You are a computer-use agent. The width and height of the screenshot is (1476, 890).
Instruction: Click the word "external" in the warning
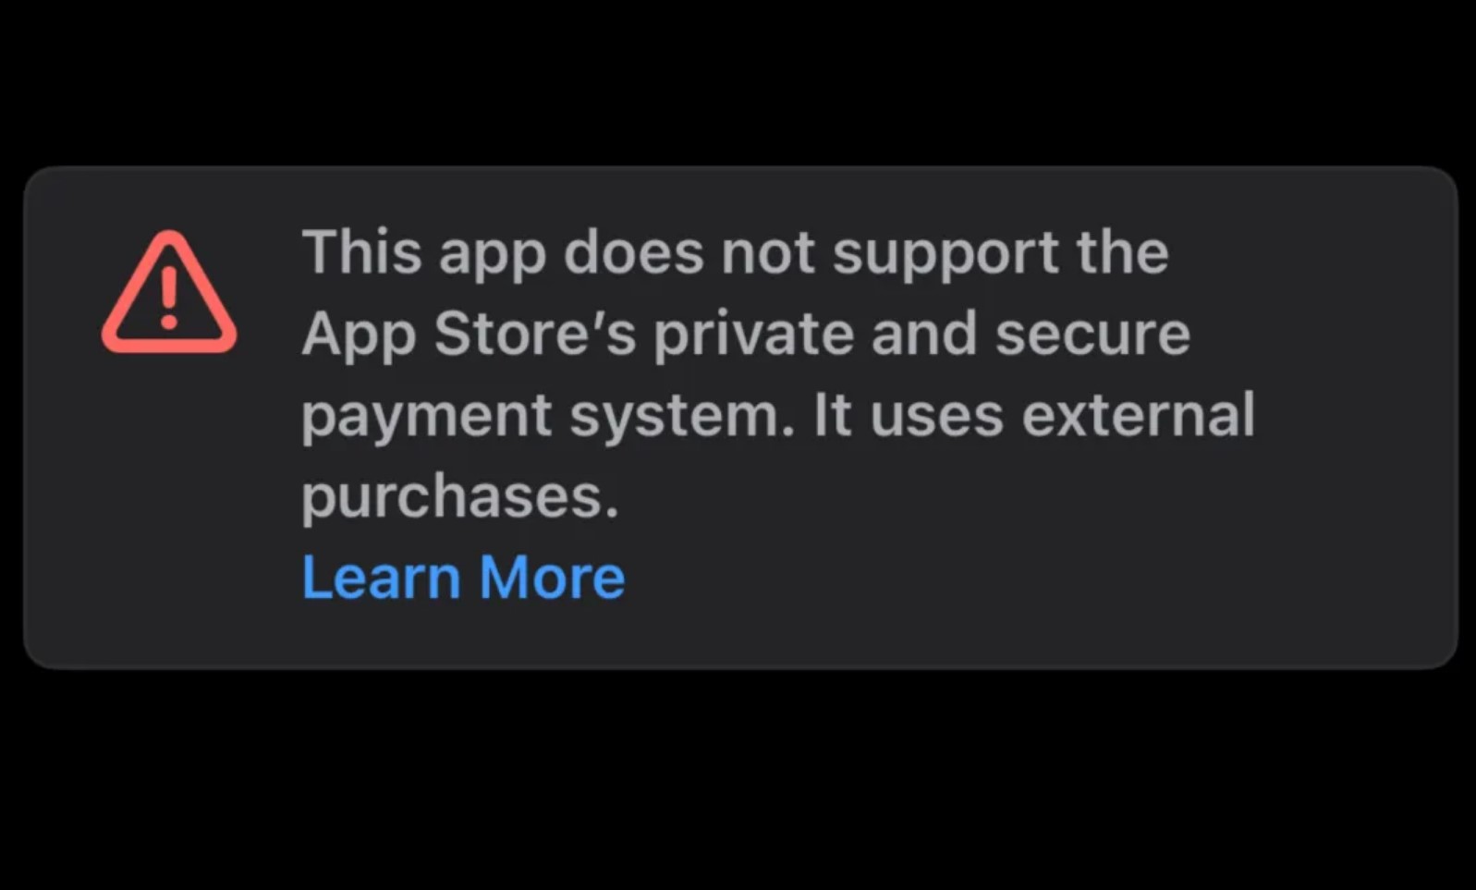(x=1139, y=415)
